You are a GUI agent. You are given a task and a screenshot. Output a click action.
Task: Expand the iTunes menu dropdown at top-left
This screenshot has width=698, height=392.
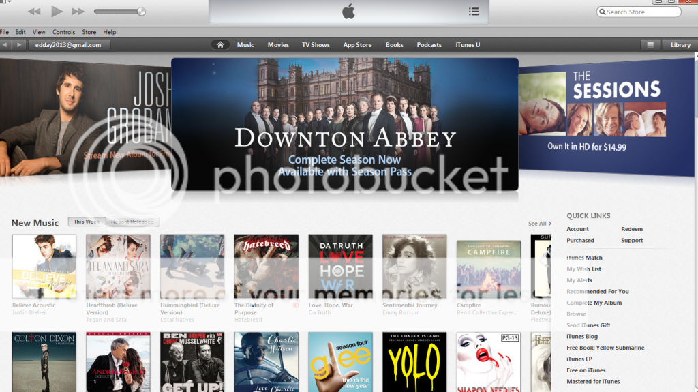(x=5, y=3)
